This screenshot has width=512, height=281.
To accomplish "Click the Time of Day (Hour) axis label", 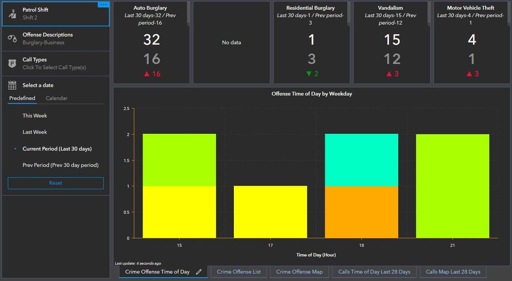I will click(316, 255).
